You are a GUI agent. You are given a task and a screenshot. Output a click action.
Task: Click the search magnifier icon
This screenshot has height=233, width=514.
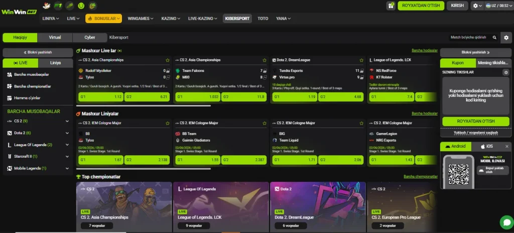[x=494, y=38]
